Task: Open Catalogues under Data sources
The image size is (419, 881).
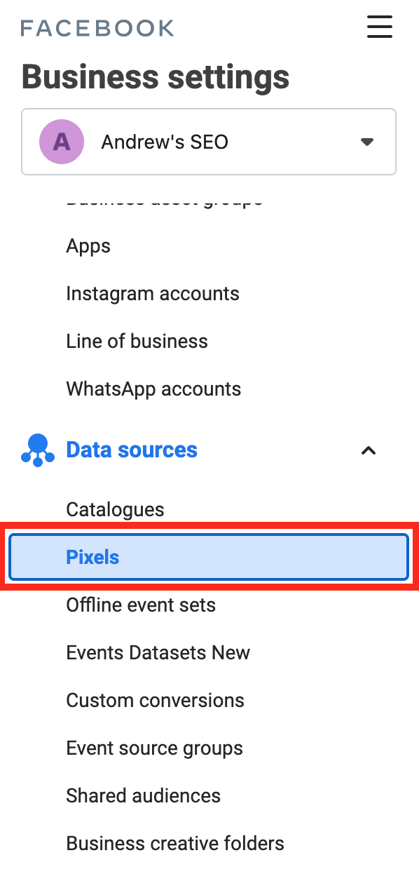Action: tap(115, 510)
